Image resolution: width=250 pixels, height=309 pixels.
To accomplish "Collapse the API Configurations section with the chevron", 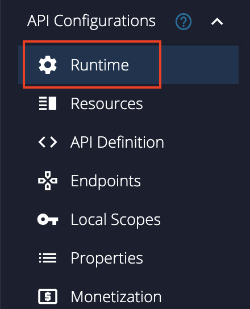I will 217,22.
